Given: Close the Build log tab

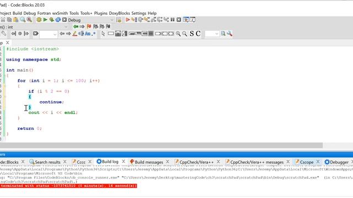Looking at the screenshot, I should tap(124, 162).
